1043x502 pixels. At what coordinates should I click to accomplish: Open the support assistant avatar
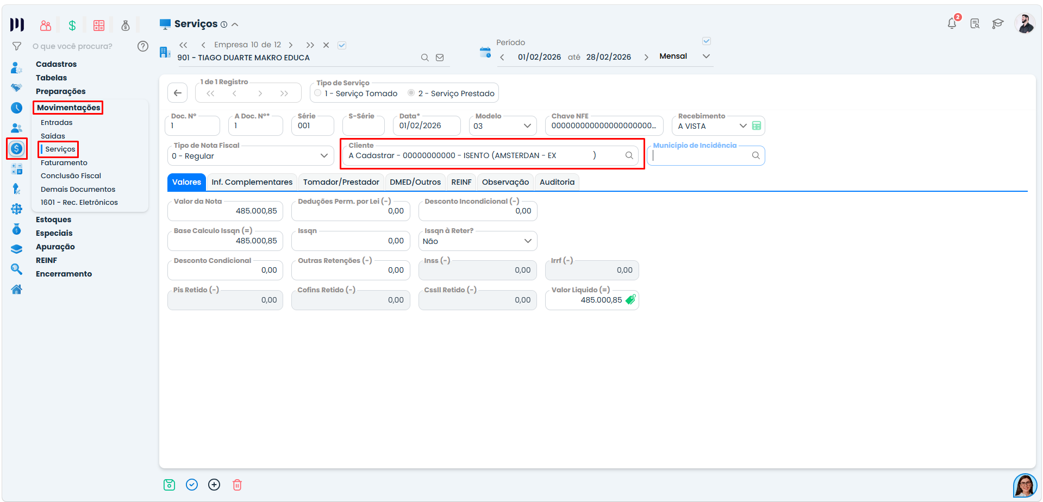tap(1025, 485)
